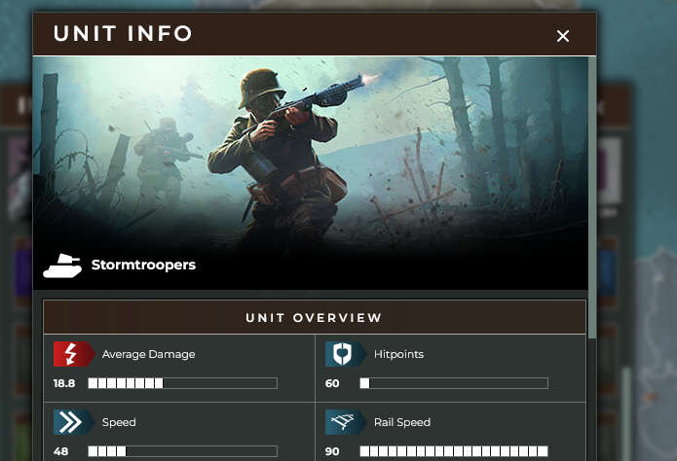Close the Unit Info dialog
Screen dimensions: 677x461
point(563,36)
